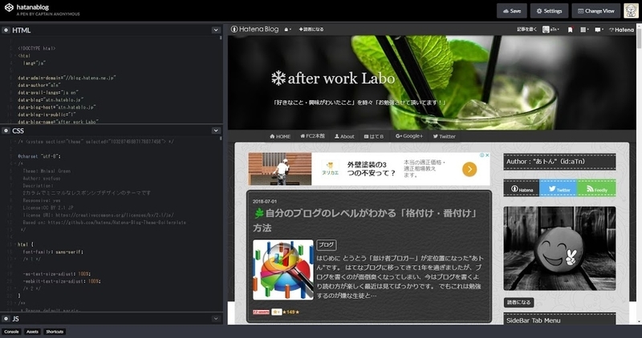Open the About page in blog navigation
Image resolution: width=642 pixels, height=338 pixels.
click(x=344, y=136)
